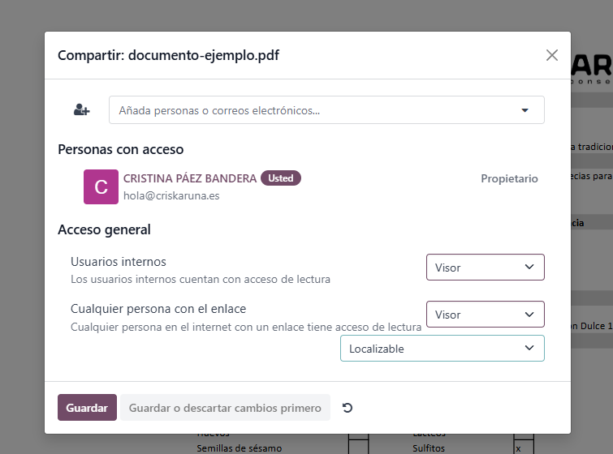
Task: Select the name CRISTINA PÁEZ BANDERA
Action: click(x=189, y=178)
